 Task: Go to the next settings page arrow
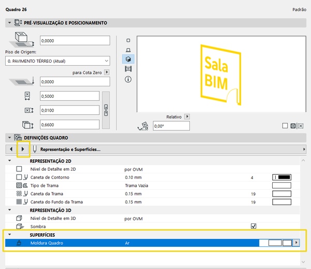click(x=23, y=149)
